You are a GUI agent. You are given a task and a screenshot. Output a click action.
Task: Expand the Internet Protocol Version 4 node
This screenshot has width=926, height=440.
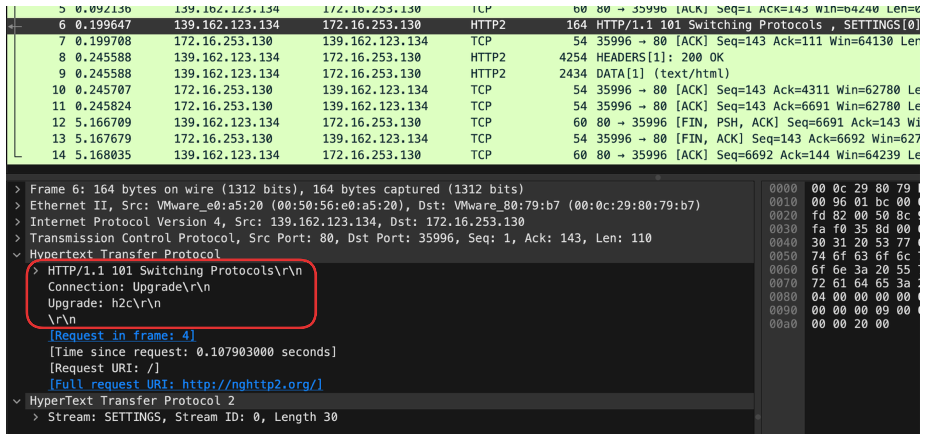pos(17,222)
